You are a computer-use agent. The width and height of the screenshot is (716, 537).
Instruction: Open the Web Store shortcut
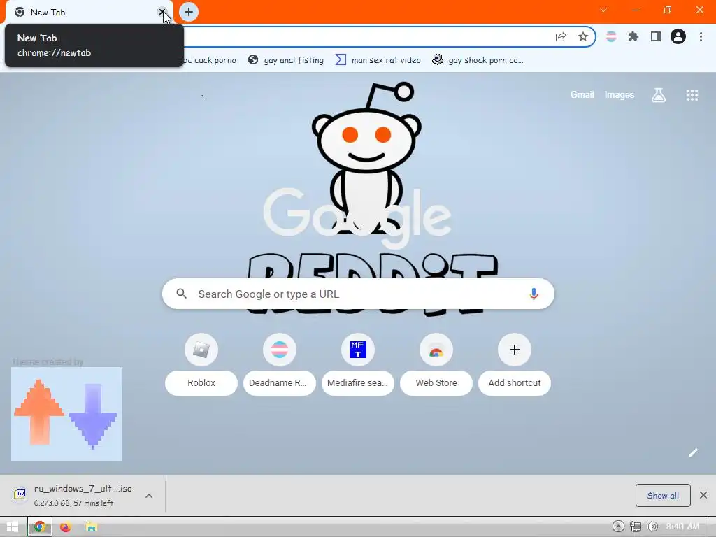[436, 364]
